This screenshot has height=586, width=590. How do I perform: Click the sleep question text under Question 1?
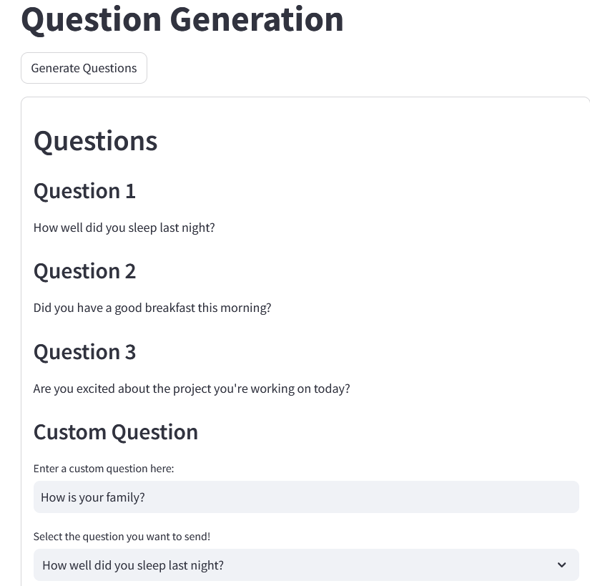(x=124, y=228)
